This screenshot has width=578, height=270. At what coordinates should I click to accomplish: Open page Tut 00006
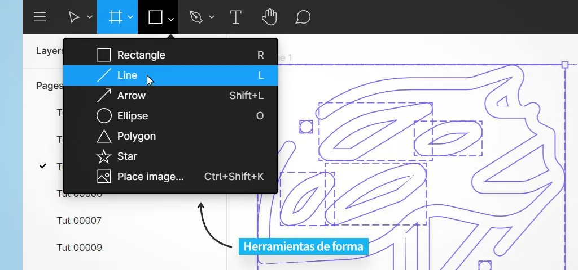pyautogui.click(x=79, y=193)
